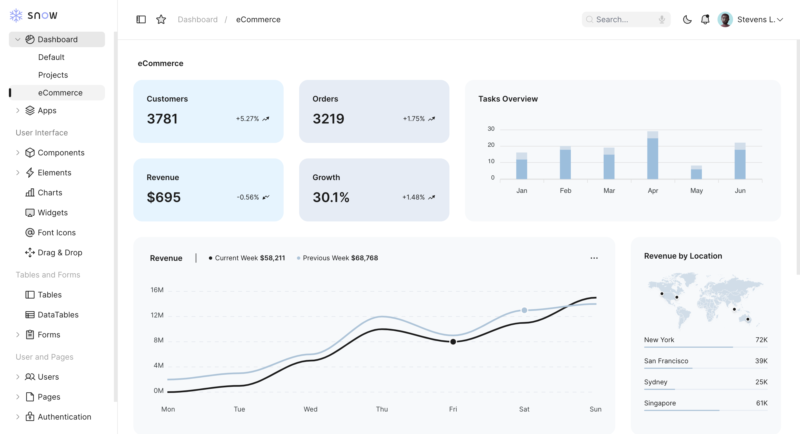Open notifications via the bell icon
800x434 pixels.
coord(705,19)
